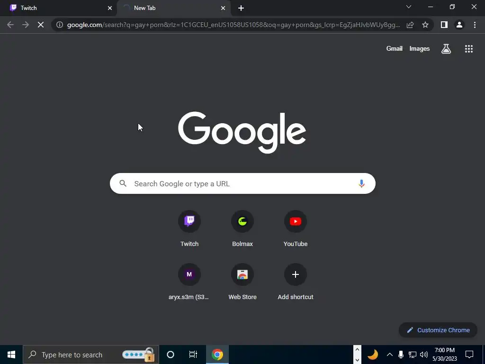View site information icon in address bar
485x364 pixels.
(x=59, y=25)
